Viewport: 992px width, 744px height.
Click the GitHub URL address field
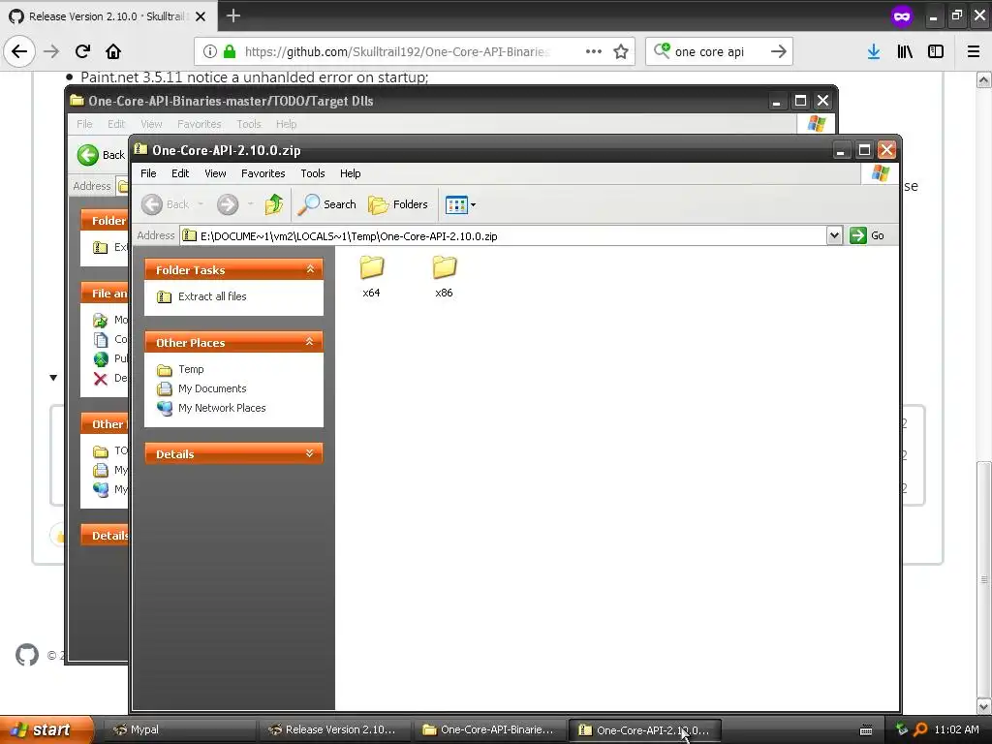[397, 52]
